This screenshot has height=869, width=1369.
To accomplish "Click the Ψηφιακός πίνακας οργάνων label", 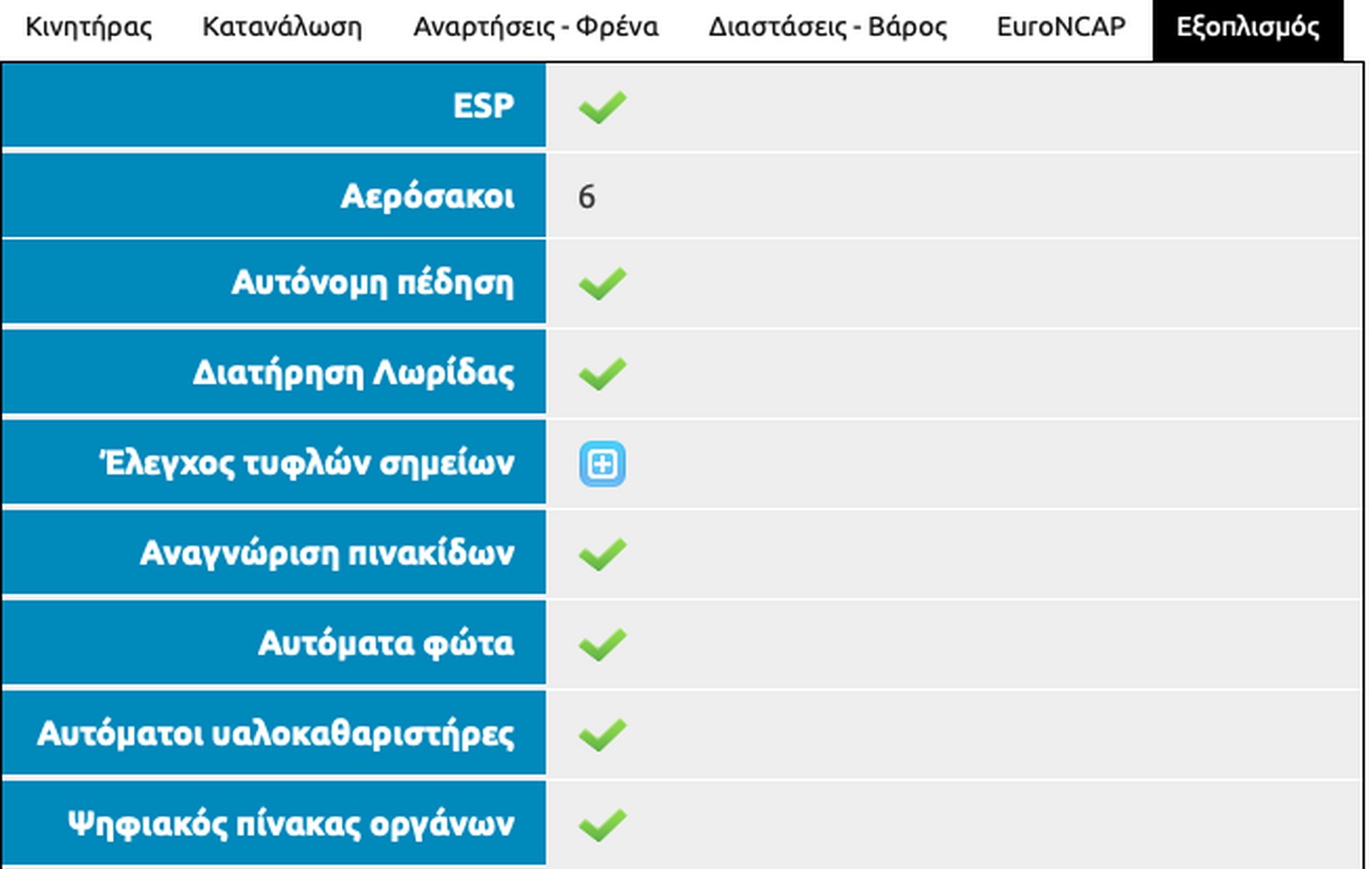I will pos(291,824).
